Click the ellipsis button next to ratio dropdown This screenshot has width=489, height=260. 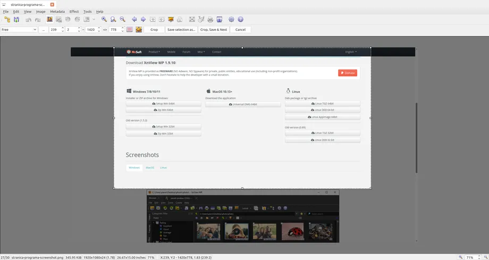tap(44, 30)
